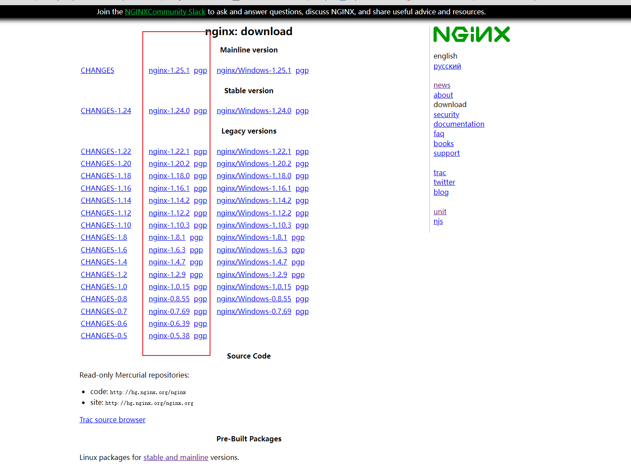Viewport: 631px width, 476px height.
Task: Download nginx-1.0.15
Action: (169, 287)
